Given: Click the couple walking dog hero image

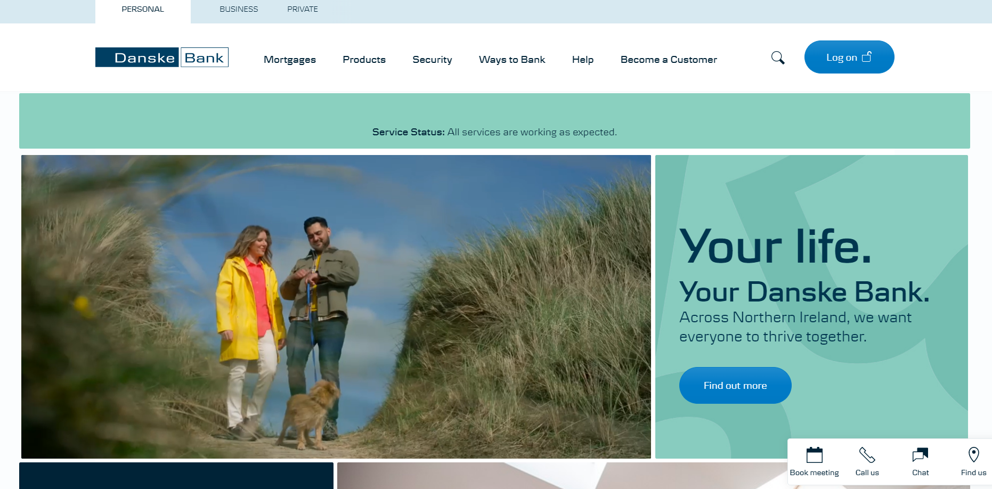Looking at the screenshot, I should tap(336, 306).
